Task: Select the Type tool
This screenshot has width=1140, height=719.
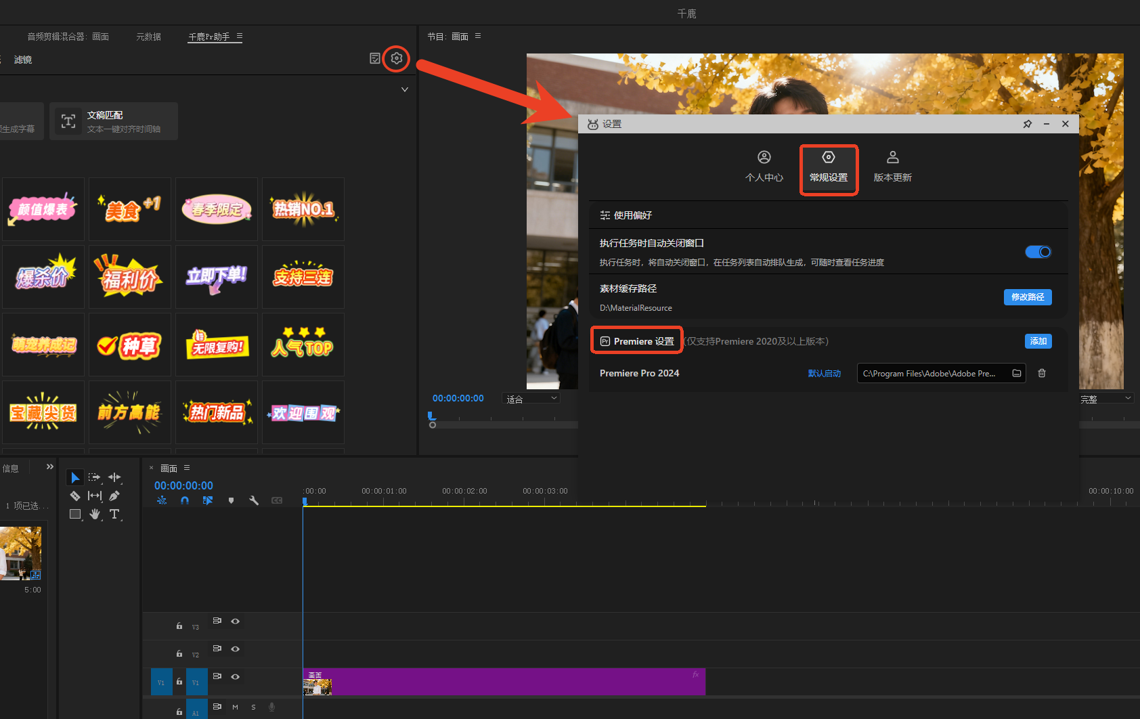Action: click(x=114, y=514)
